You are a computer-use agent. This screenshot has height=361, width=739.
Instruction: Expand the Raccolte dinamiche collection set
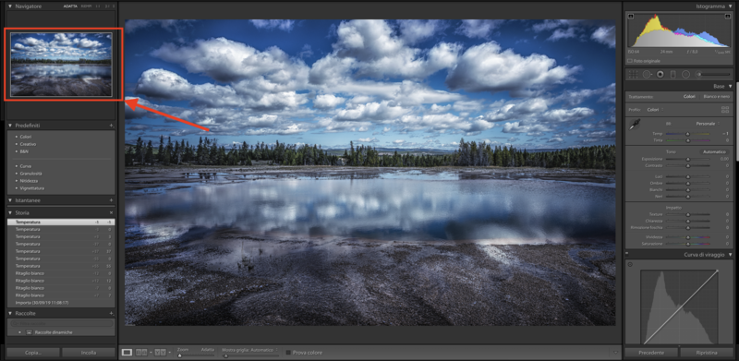click(x=19, y=332)
